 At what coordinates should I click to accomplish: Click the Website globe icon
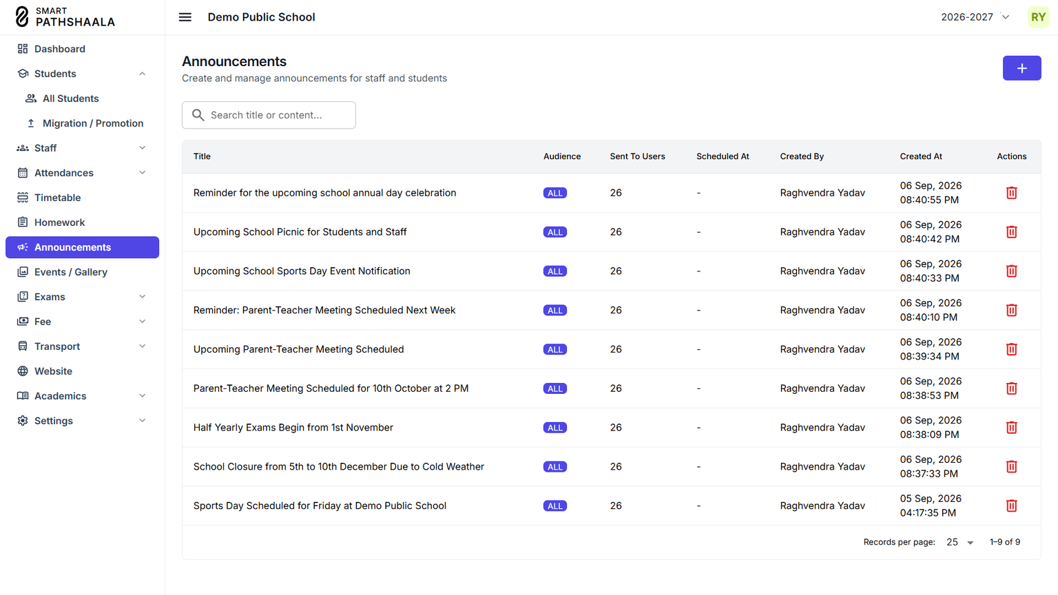[x=23, y=371]
